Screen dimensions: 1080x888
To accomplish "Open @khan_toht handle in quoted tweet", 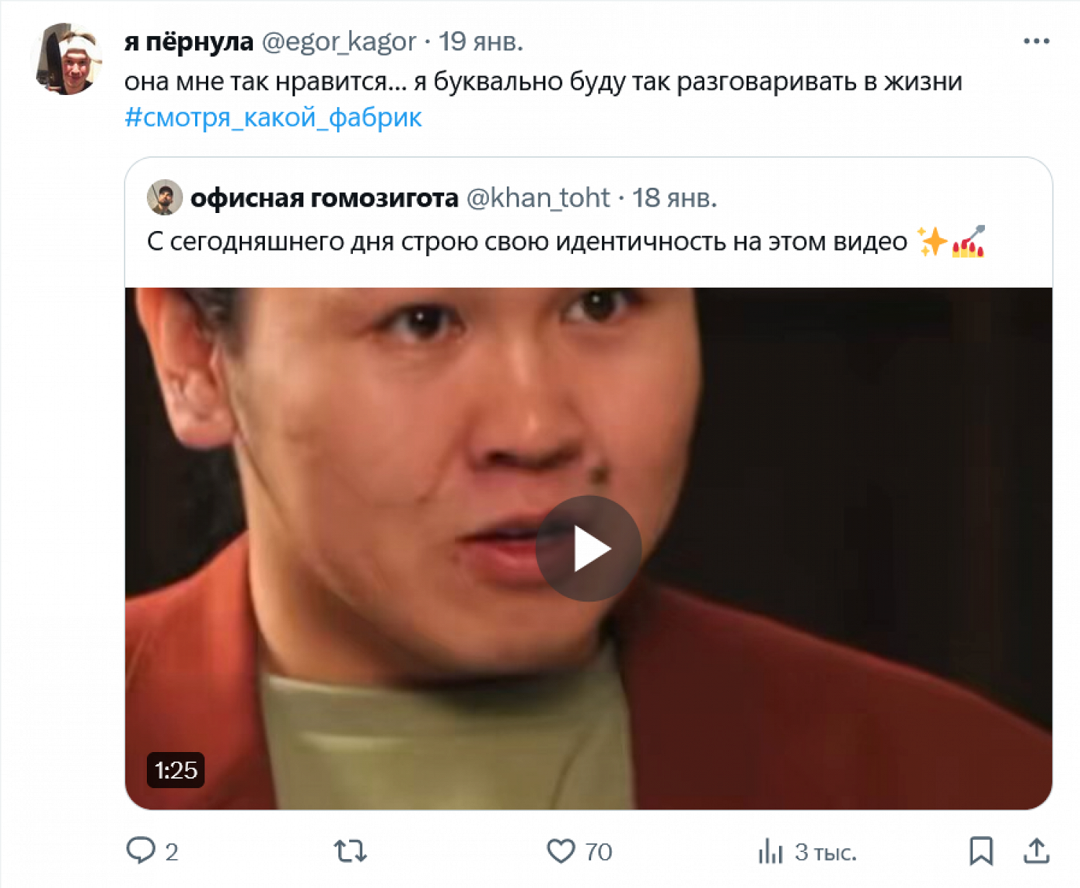I will coord(538,197).
